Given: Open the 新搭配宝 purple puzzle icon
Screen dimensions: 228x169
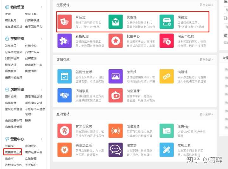Looking at the screenshot, I should 65,41.
